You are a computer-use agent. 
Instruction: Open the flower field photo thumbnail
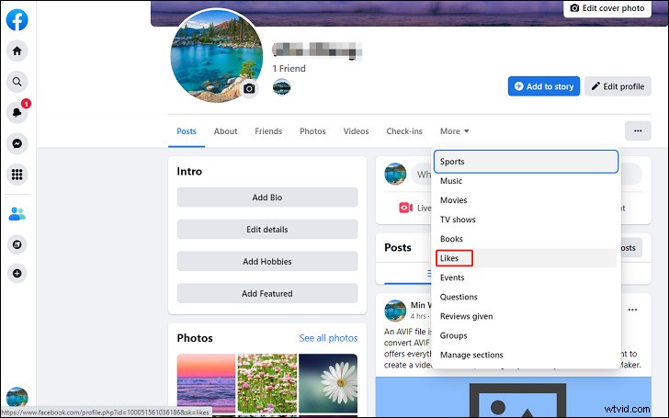tap(267, 384)
